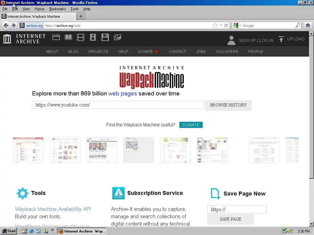Open the Web section icon in Archive header

click(x=56, y=37)
